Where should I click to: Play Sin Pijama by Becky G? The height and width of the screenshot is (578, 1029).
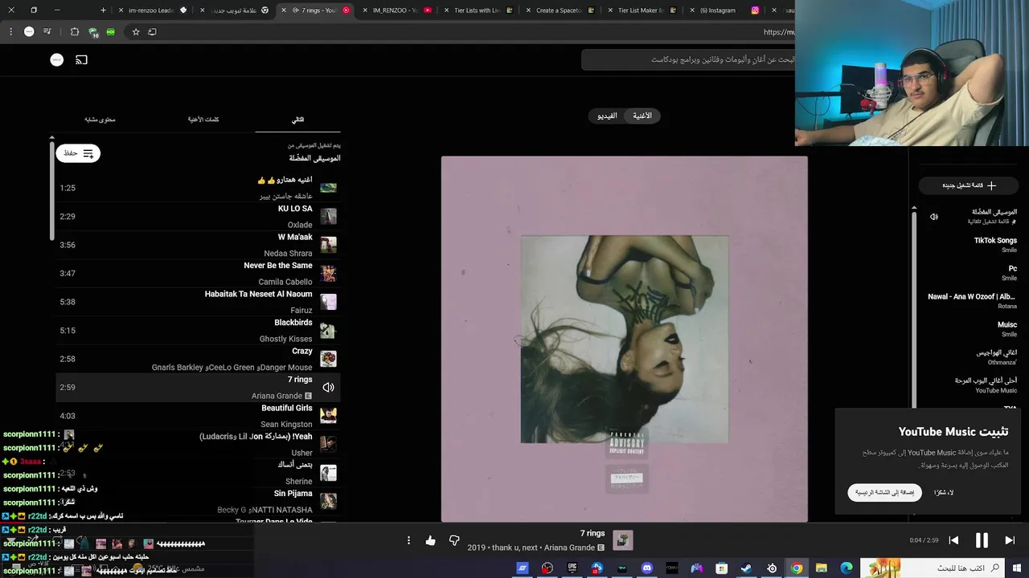point(198,501)
